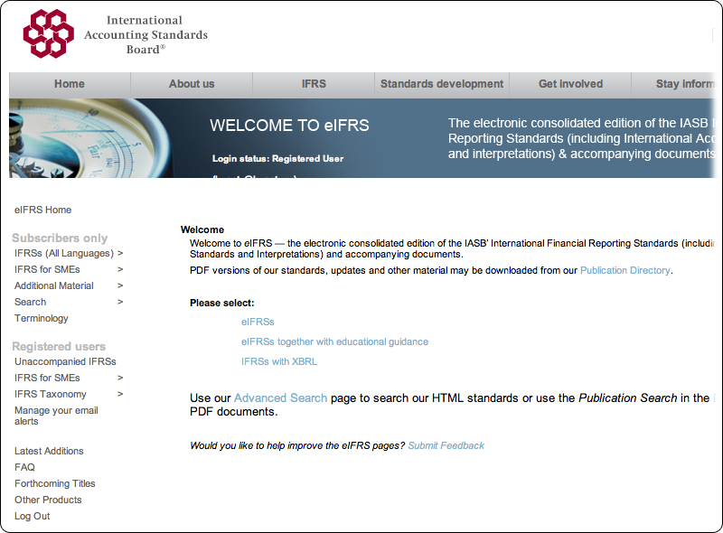Open IFRSs (All Languages) in sidebar

coord(63,253)
